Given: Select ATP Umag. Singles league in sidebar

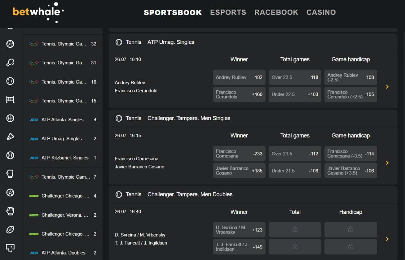Looking at the screenshot, I should point(63,139).
